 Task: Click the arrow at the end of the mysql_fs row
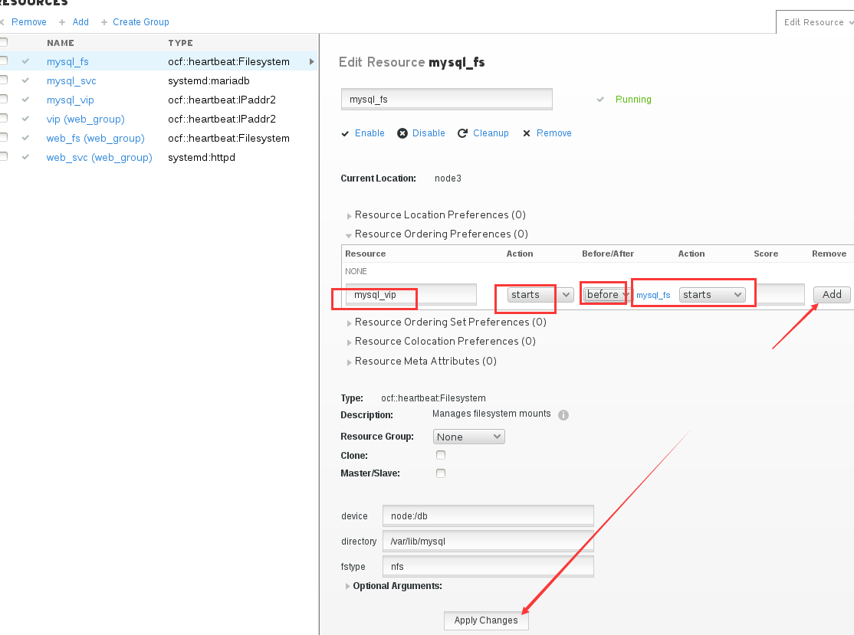[311, 61]
